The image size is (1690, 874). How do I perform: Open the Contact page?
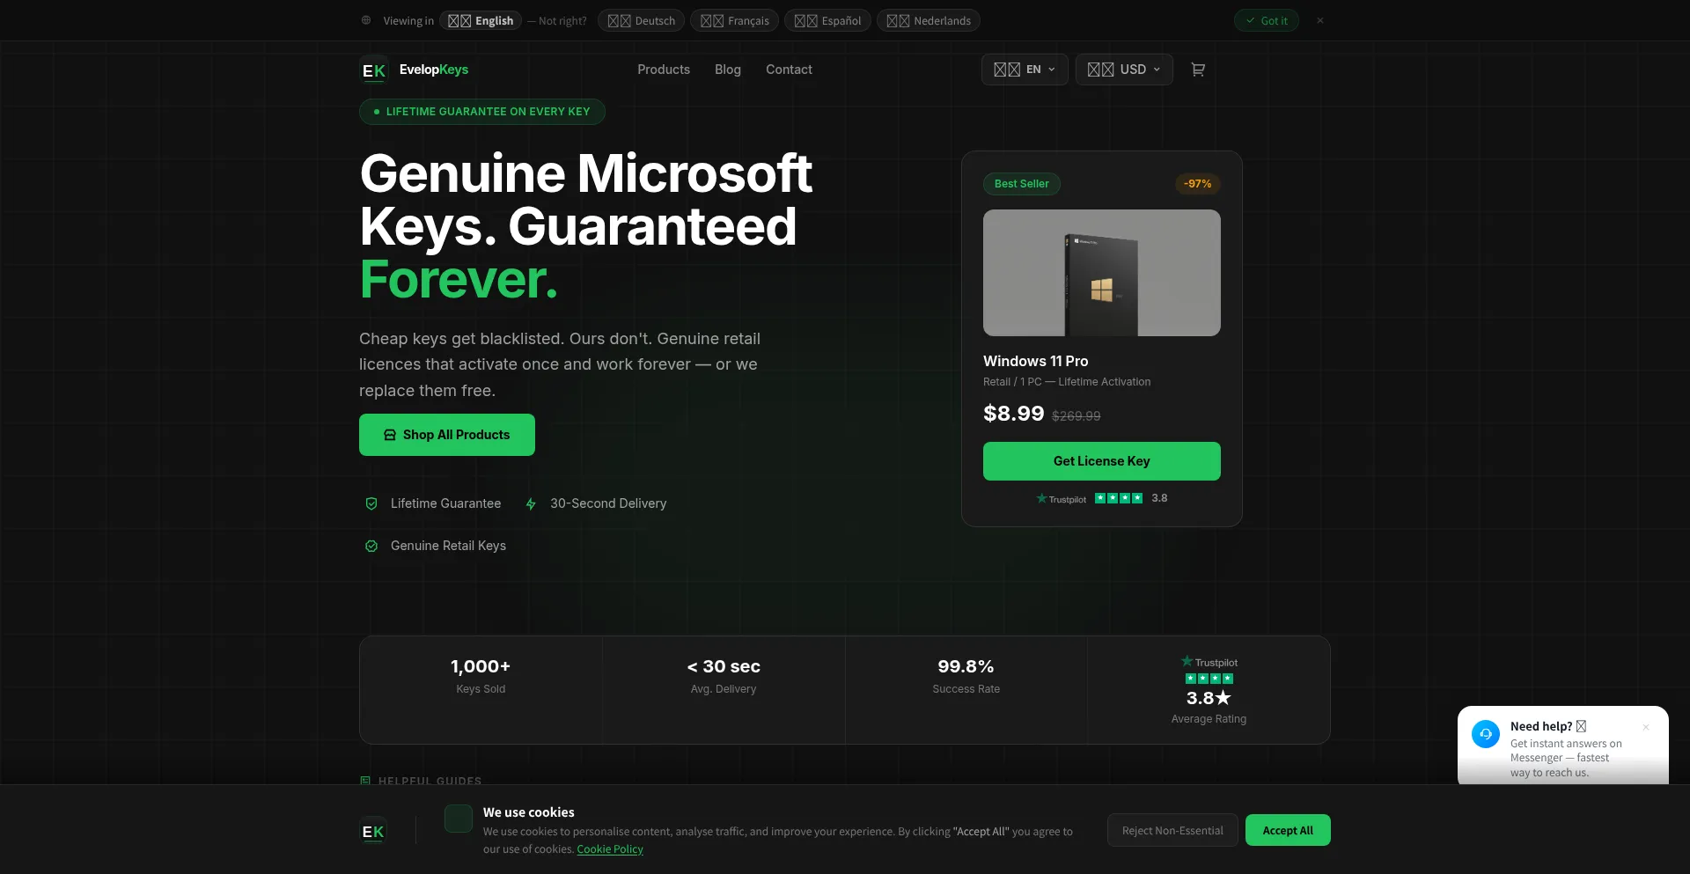789,70
